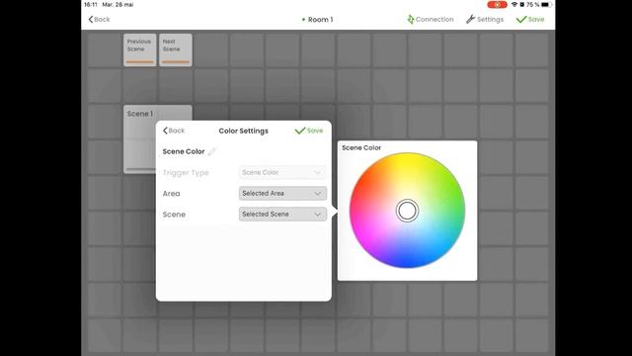Viewport: 632px width, 356px height.
Task: Pick yellow at top of color wheel
Action: coord(406,160)
